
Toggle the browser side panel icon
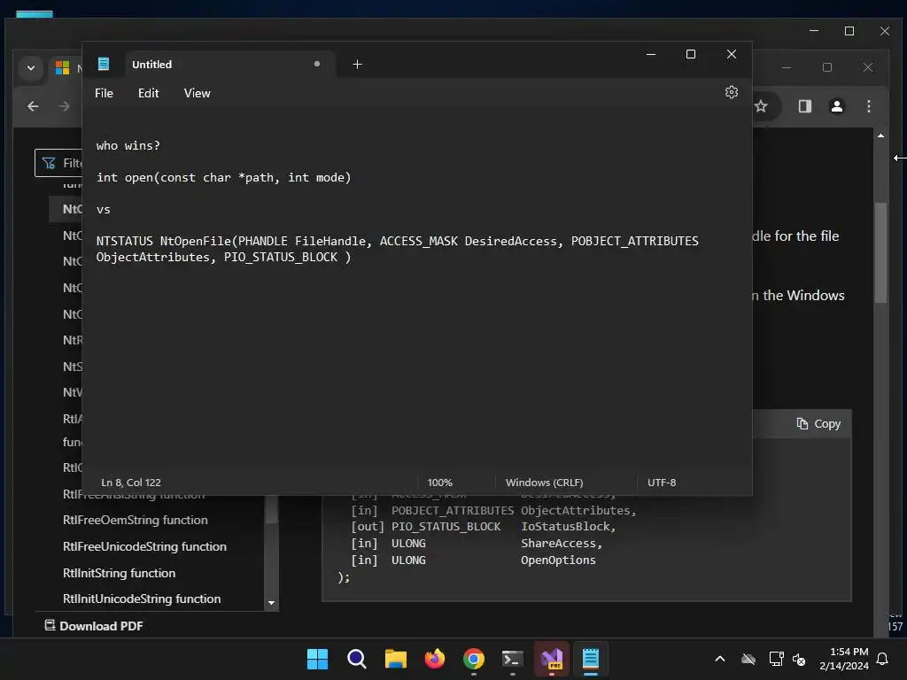pyautogui.click(x=804, y=106)
